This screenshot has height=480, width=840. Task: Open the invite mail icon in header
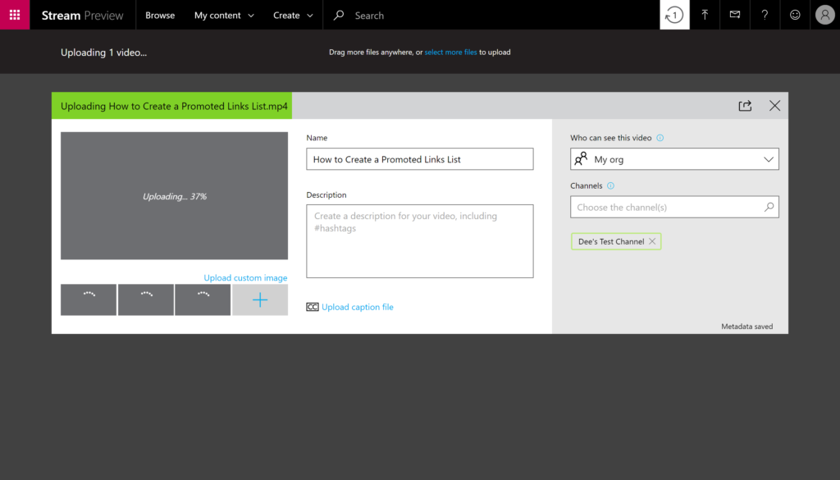[734, 15]
